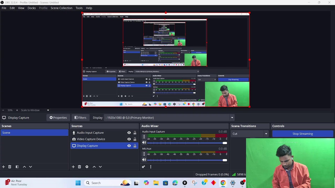The height and width of the screenshot is (188, 335).
Task: Open scene filters icon in Scenes panel
Action: (x=17, y=167)
